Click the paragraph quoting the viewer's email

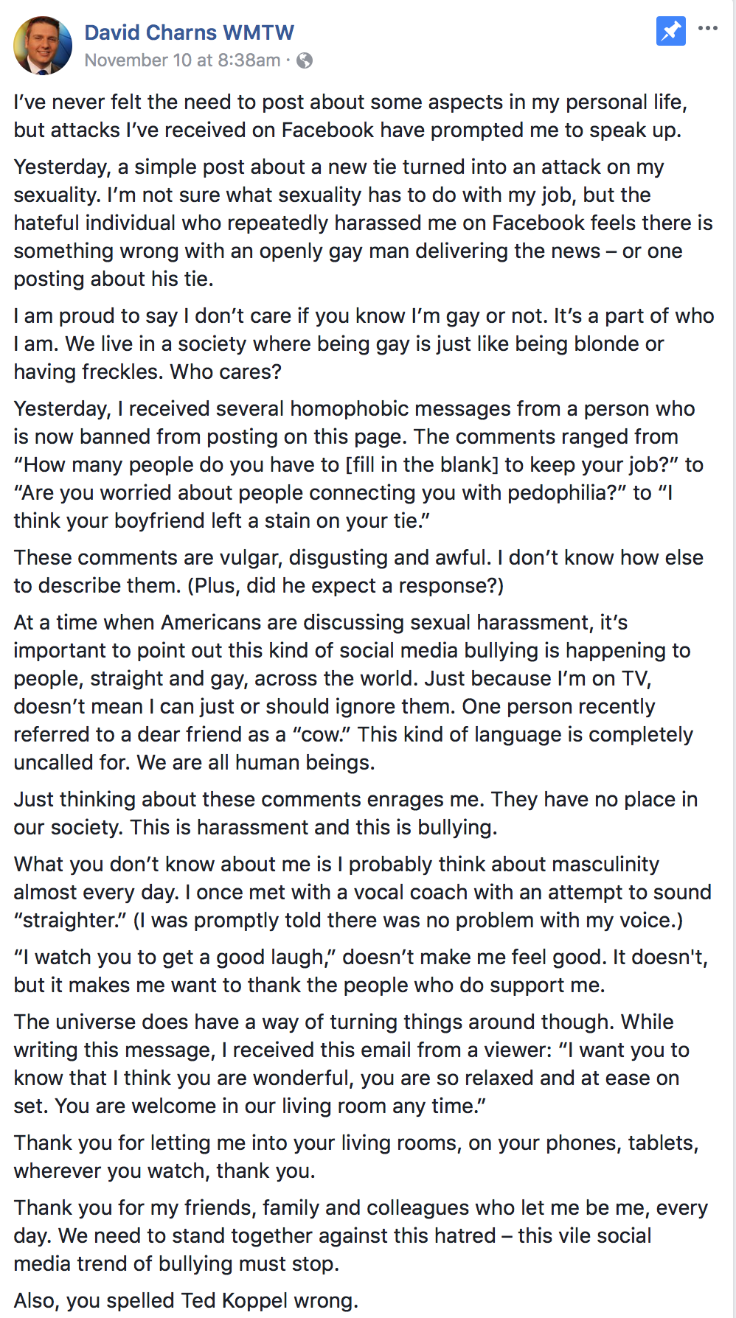352,1064
